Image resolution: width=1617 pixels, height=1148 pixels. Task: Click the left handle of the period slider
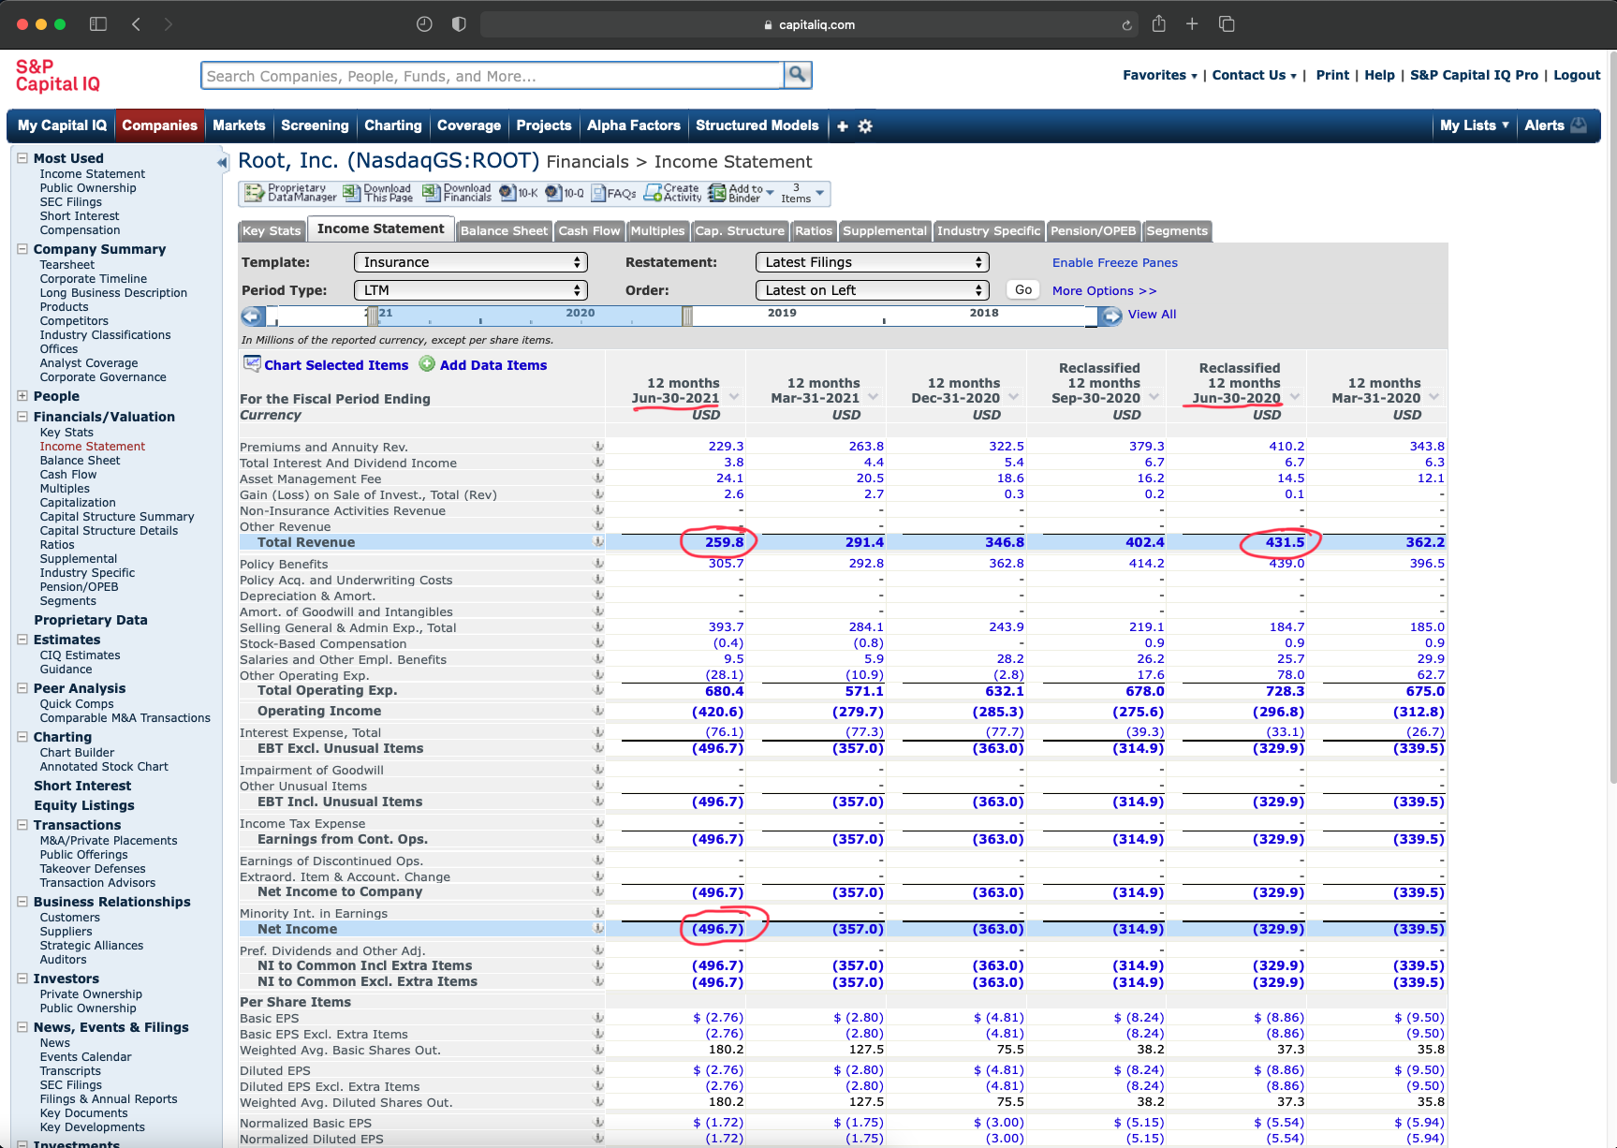(373, 316)
